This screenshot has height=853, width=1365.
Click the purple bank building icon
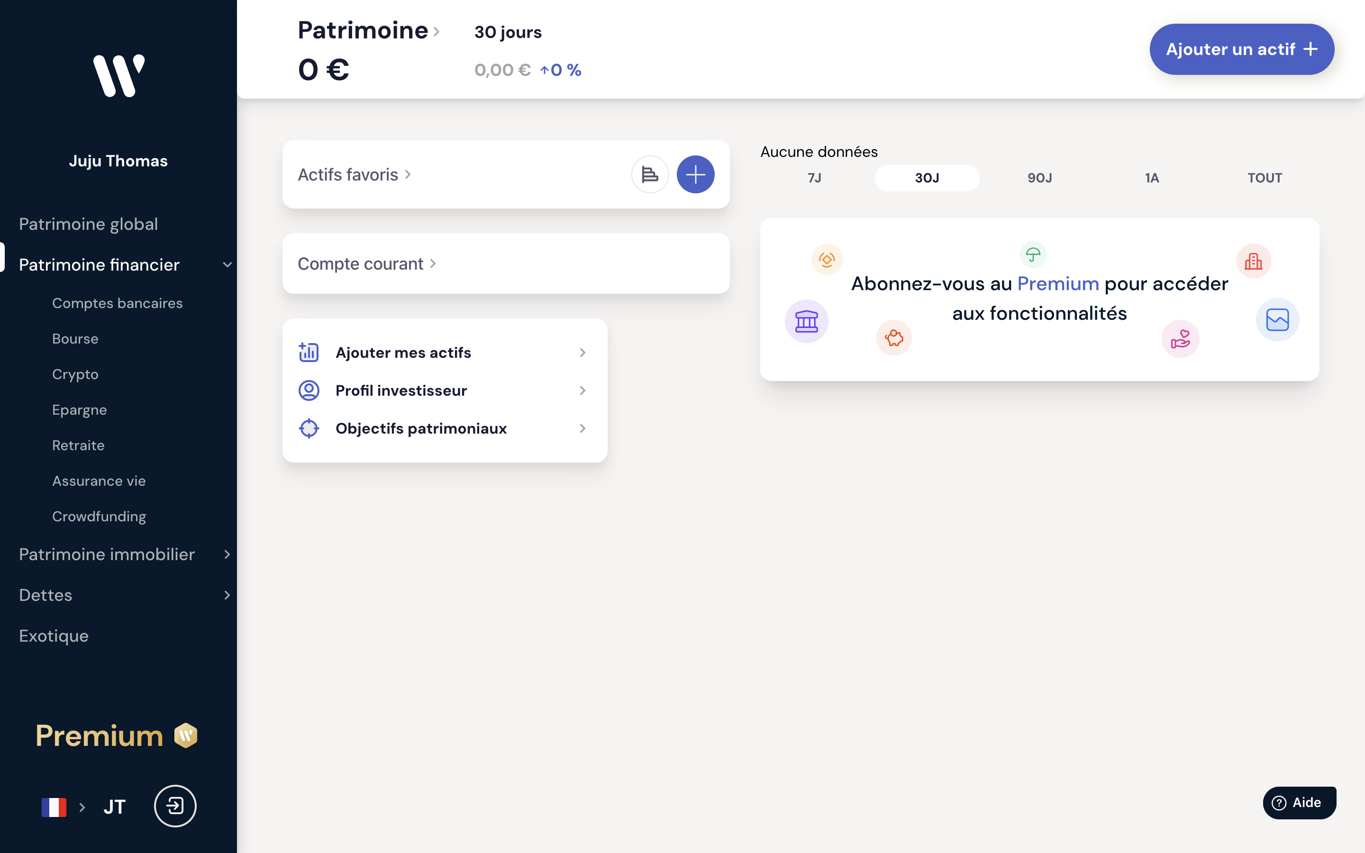pyautogui.click(x=807, y=321)
